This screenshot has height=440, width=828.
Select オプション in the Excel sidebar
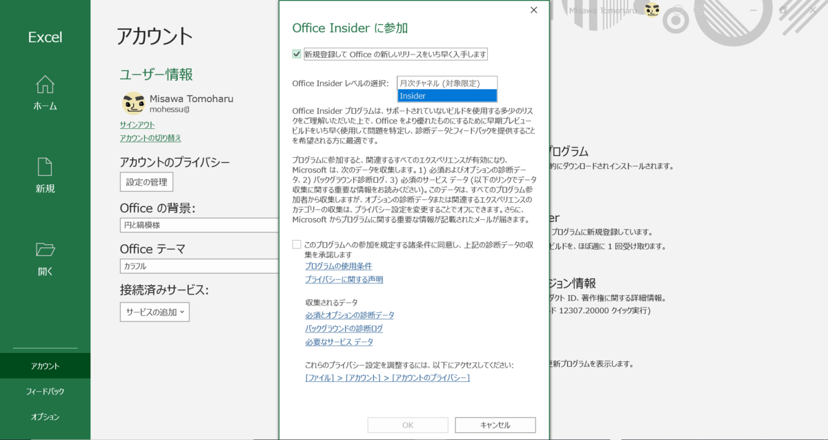point(45,417)
